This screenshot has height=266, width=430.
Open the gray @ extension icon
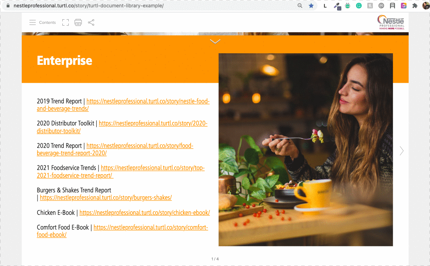point(381,6)
